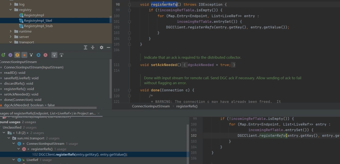Click setAckNeeded() in Structure list
The image size is (340, 164).
[x=21, y=94]
